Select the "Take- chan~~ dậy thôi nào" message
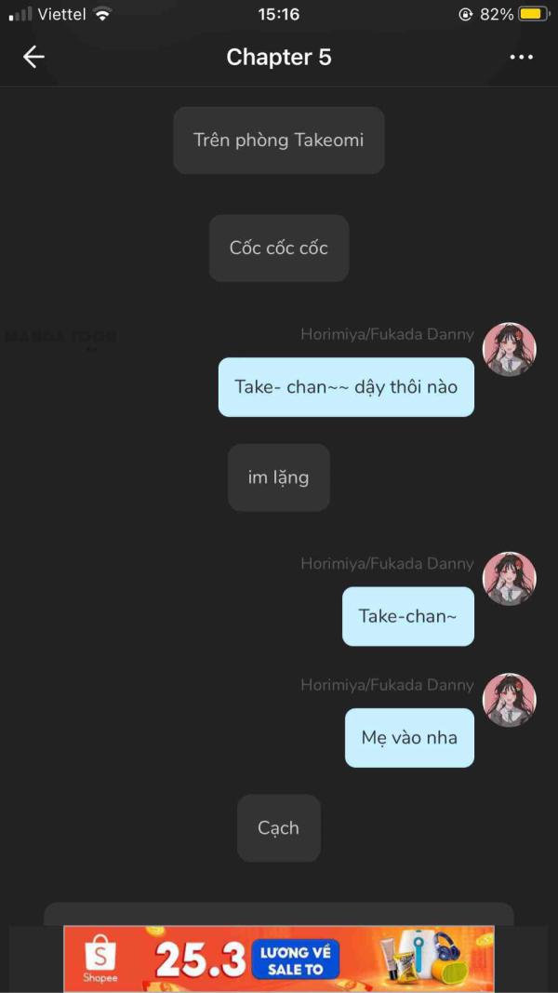Viewport: 558px width, 993px height. pyautogui.click(x=346, y=387)
